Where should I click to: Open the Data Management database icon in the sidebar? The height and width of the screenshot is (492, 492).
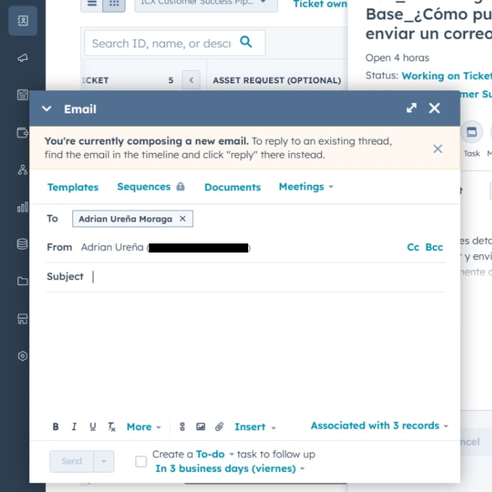(23, 244)
